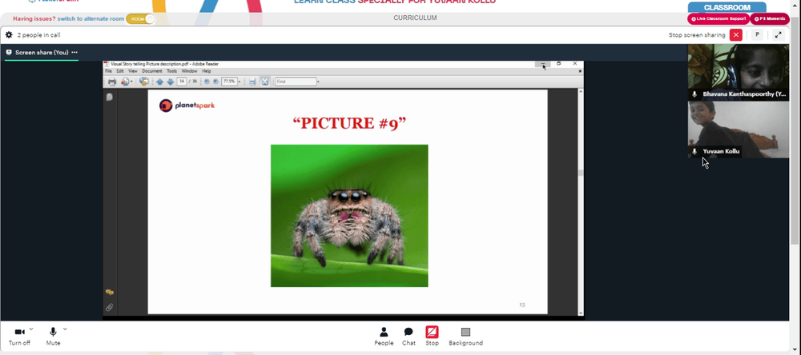
Task: Click Bhavana Kanthaspoorthy video thumbnail
Action: 739,72
